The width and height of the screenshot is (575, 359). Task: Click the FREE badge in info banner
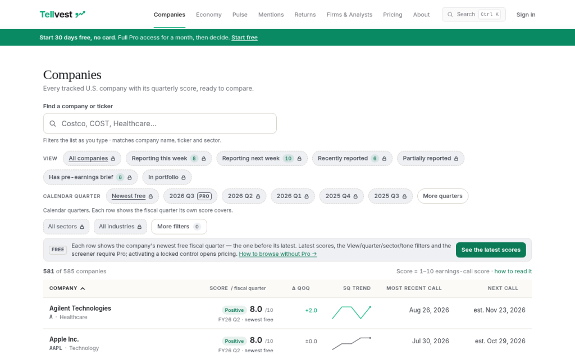tap(58, 250)
